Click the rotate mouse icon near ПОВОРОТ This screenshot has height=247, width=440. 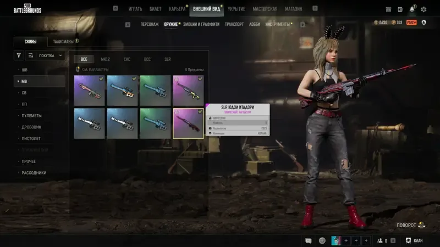[422, 225]
